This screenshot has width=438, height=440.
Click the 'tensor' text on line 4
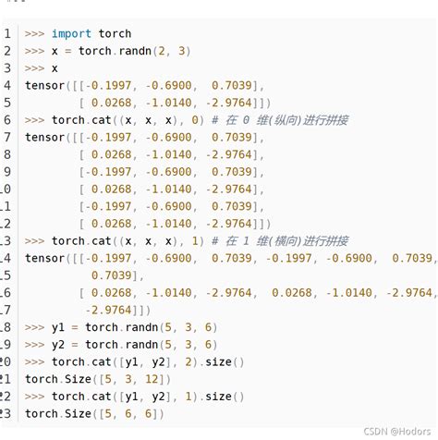[x=45, y=85]
